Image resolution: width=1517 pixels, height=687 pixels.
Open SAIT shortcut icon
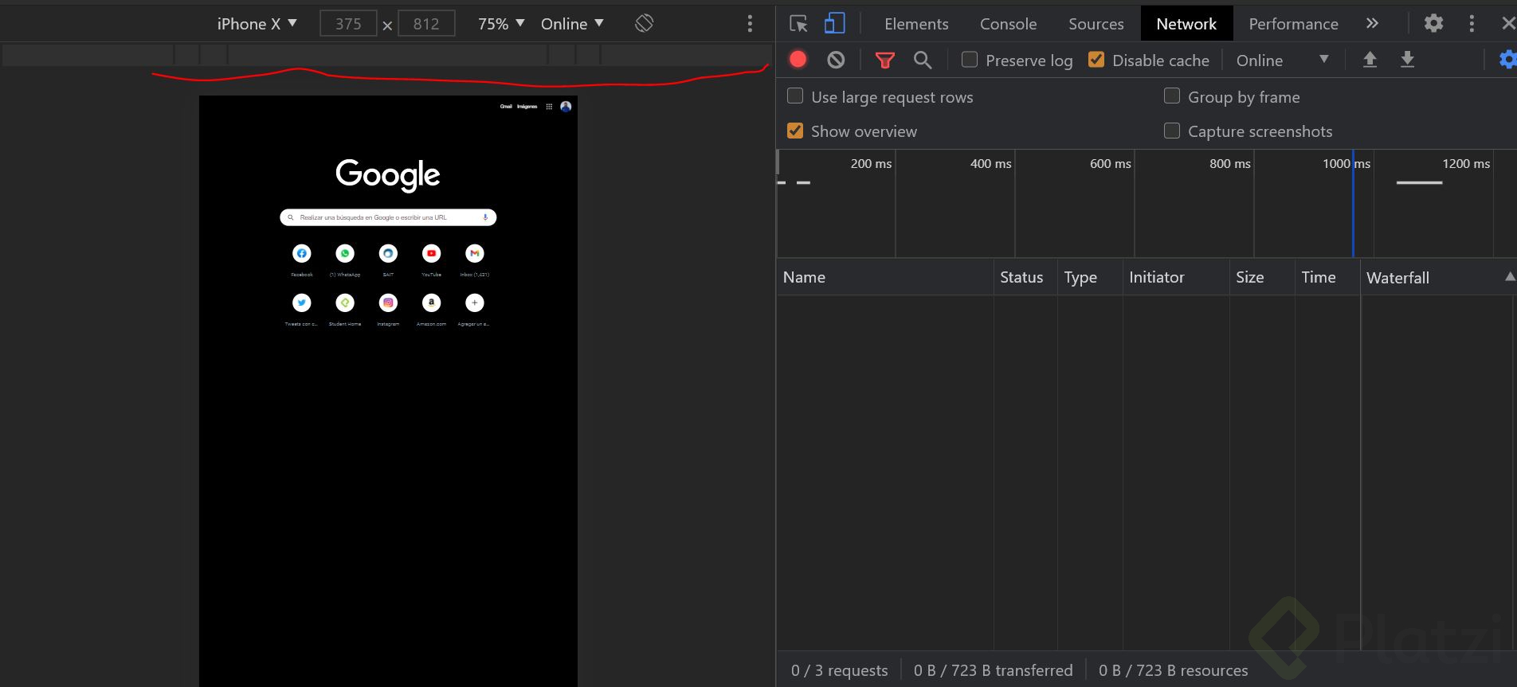388,254
